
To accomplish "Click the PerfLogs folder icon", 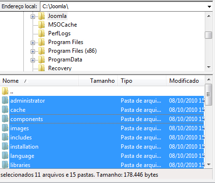I will pos(41,33).
